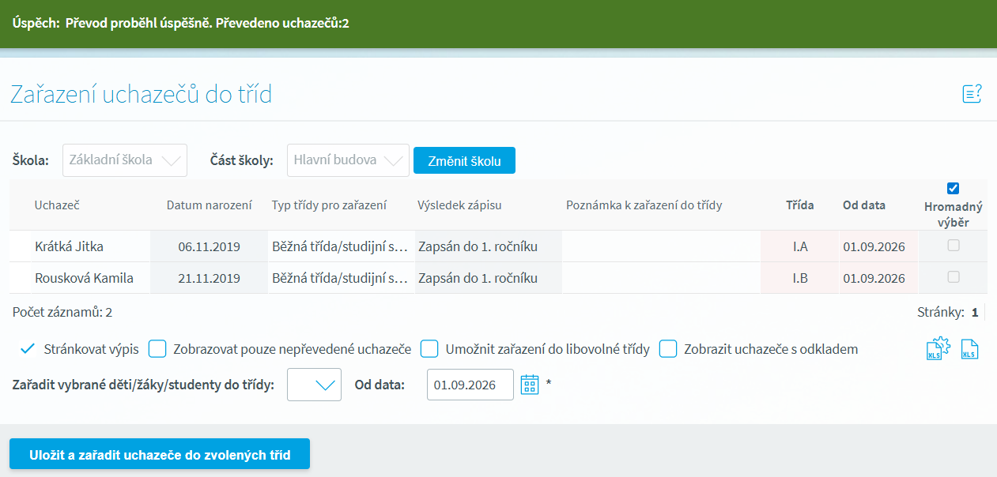Sort by the Uchazeč column header
This screenshot has height=477, width=997.
click(57, 205)
